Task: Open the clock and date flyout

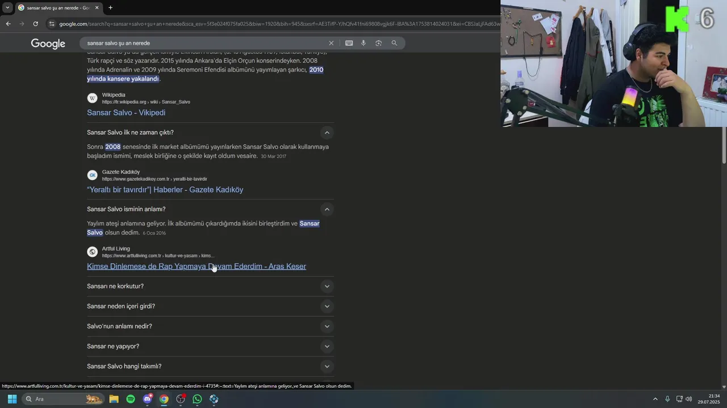Action: click(x=709, y=399)
